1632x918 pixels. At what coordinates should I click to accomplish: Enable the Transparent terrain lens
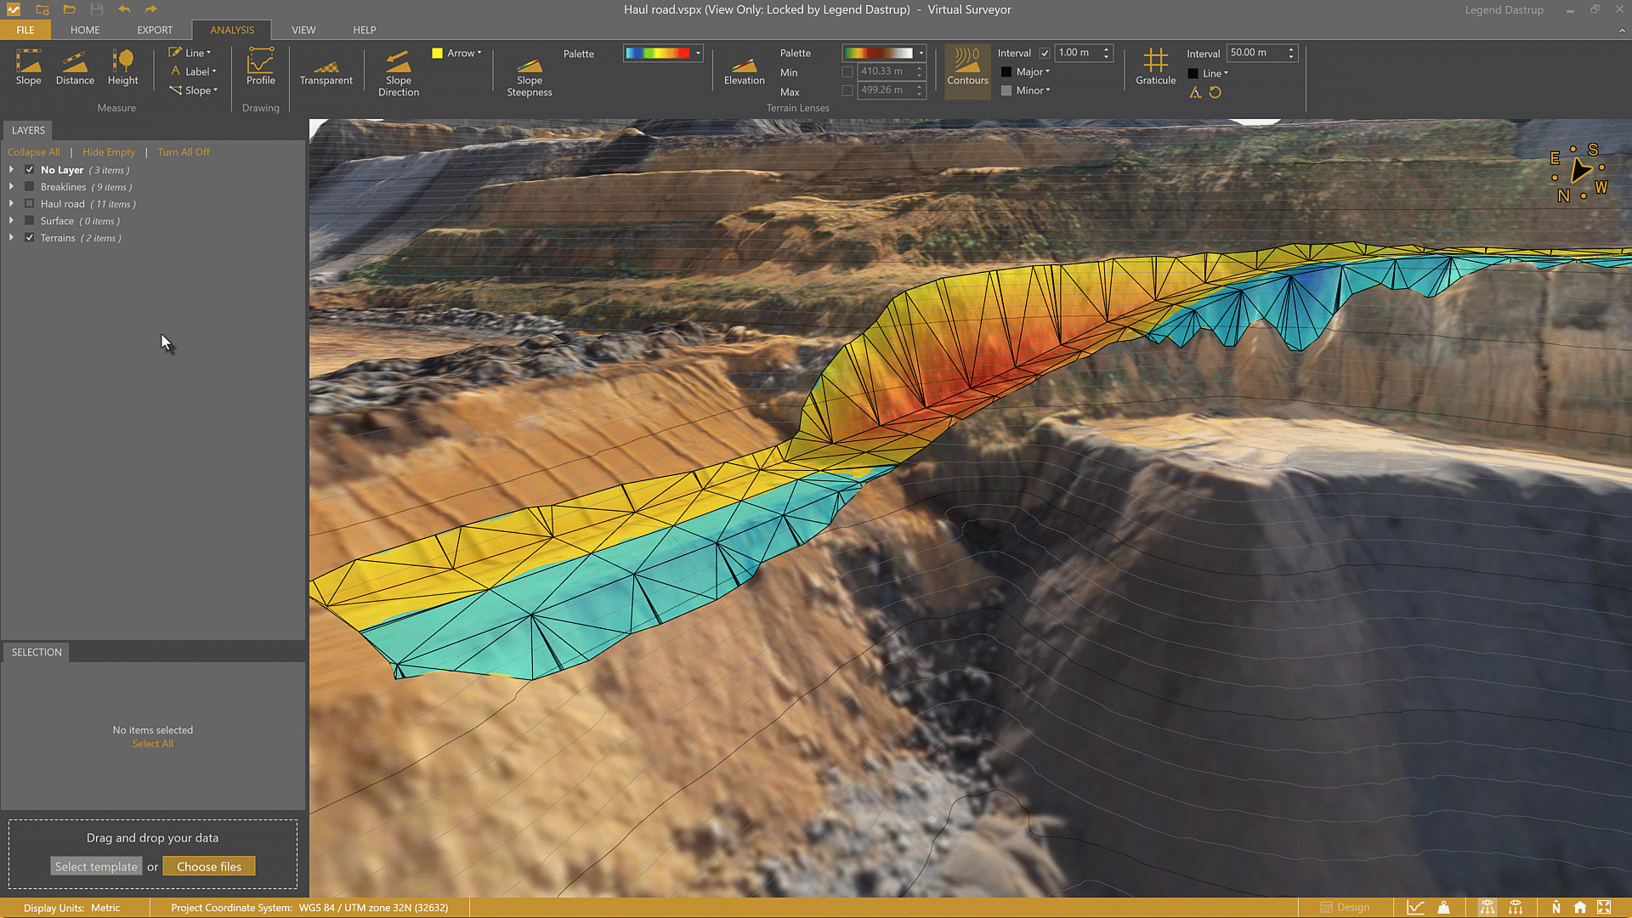click(326, 71)
